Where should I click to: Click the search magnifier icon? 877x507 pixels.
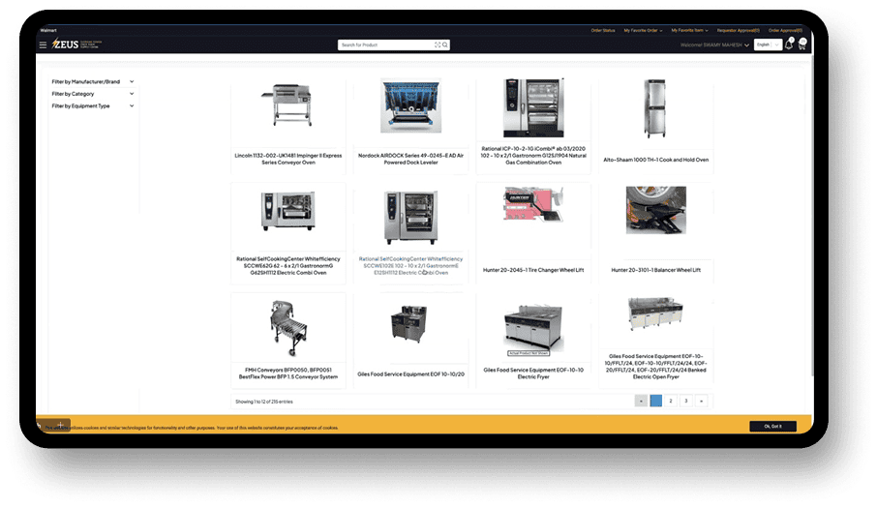pyautogui.click(x=445, y=45)
